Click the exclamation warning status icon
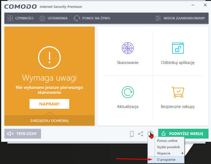211x164 pixels. click(49, 57)
